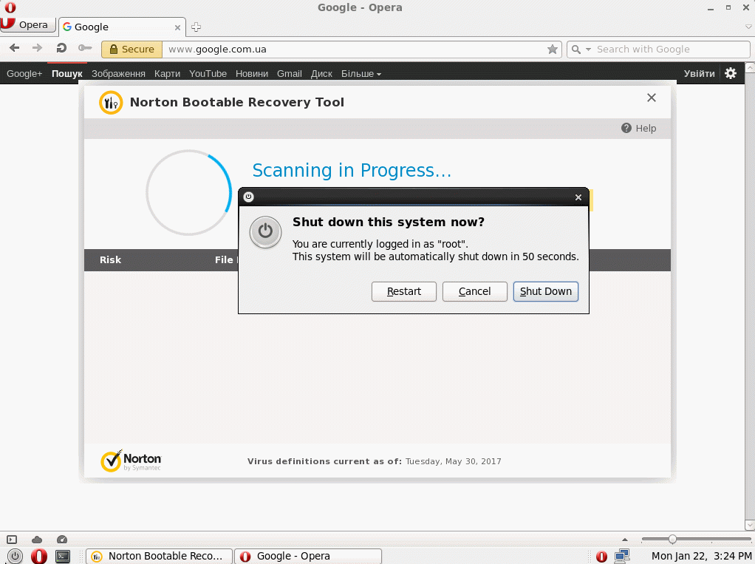
Task: Close the Google tab
Action: click(177, 27)
